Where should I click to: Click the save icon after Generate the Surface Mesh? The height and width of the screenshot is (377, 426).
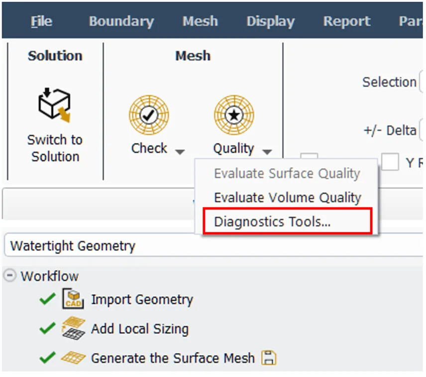[269, 358]
